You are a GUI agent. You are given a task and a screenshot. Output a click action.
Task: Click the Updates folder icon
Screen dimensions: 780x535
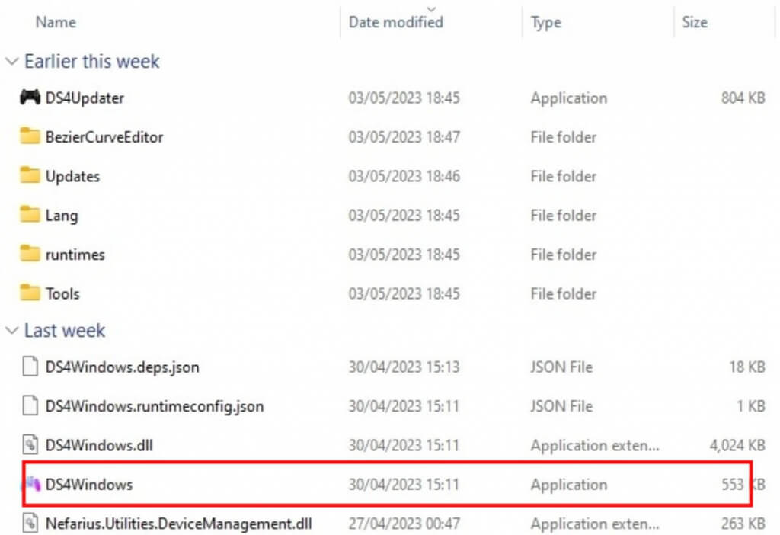[30, 176]
